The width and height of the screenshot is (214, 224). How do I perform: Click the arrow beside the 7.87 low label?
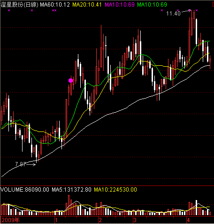[31, 164]
